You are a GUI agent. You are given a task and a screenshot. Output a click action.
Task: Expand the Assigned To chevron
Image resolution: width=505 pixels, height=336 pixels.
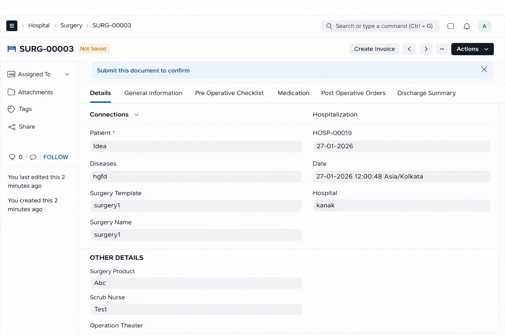(x=67, y=74)
